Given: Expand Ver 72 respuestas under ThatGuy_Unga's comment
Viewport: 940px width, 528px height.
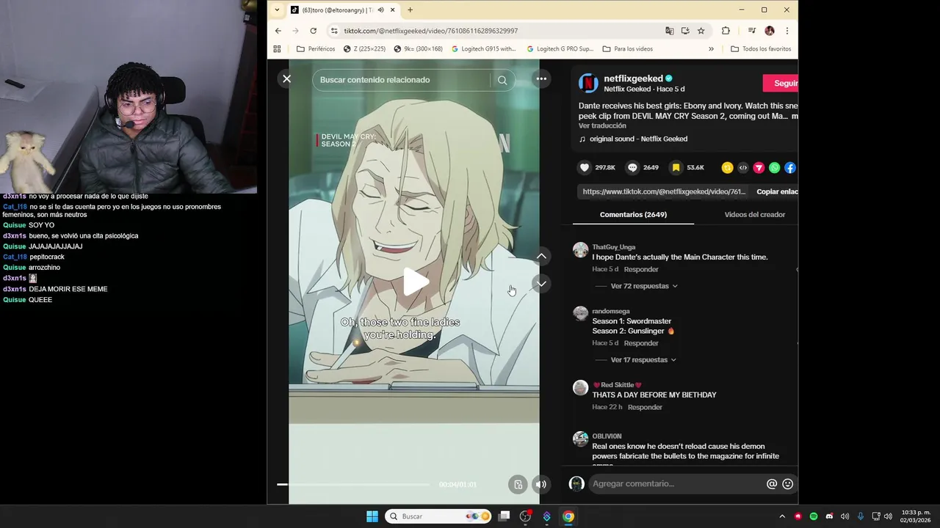Looking at the screenshot, I should [x=644, y=286].
